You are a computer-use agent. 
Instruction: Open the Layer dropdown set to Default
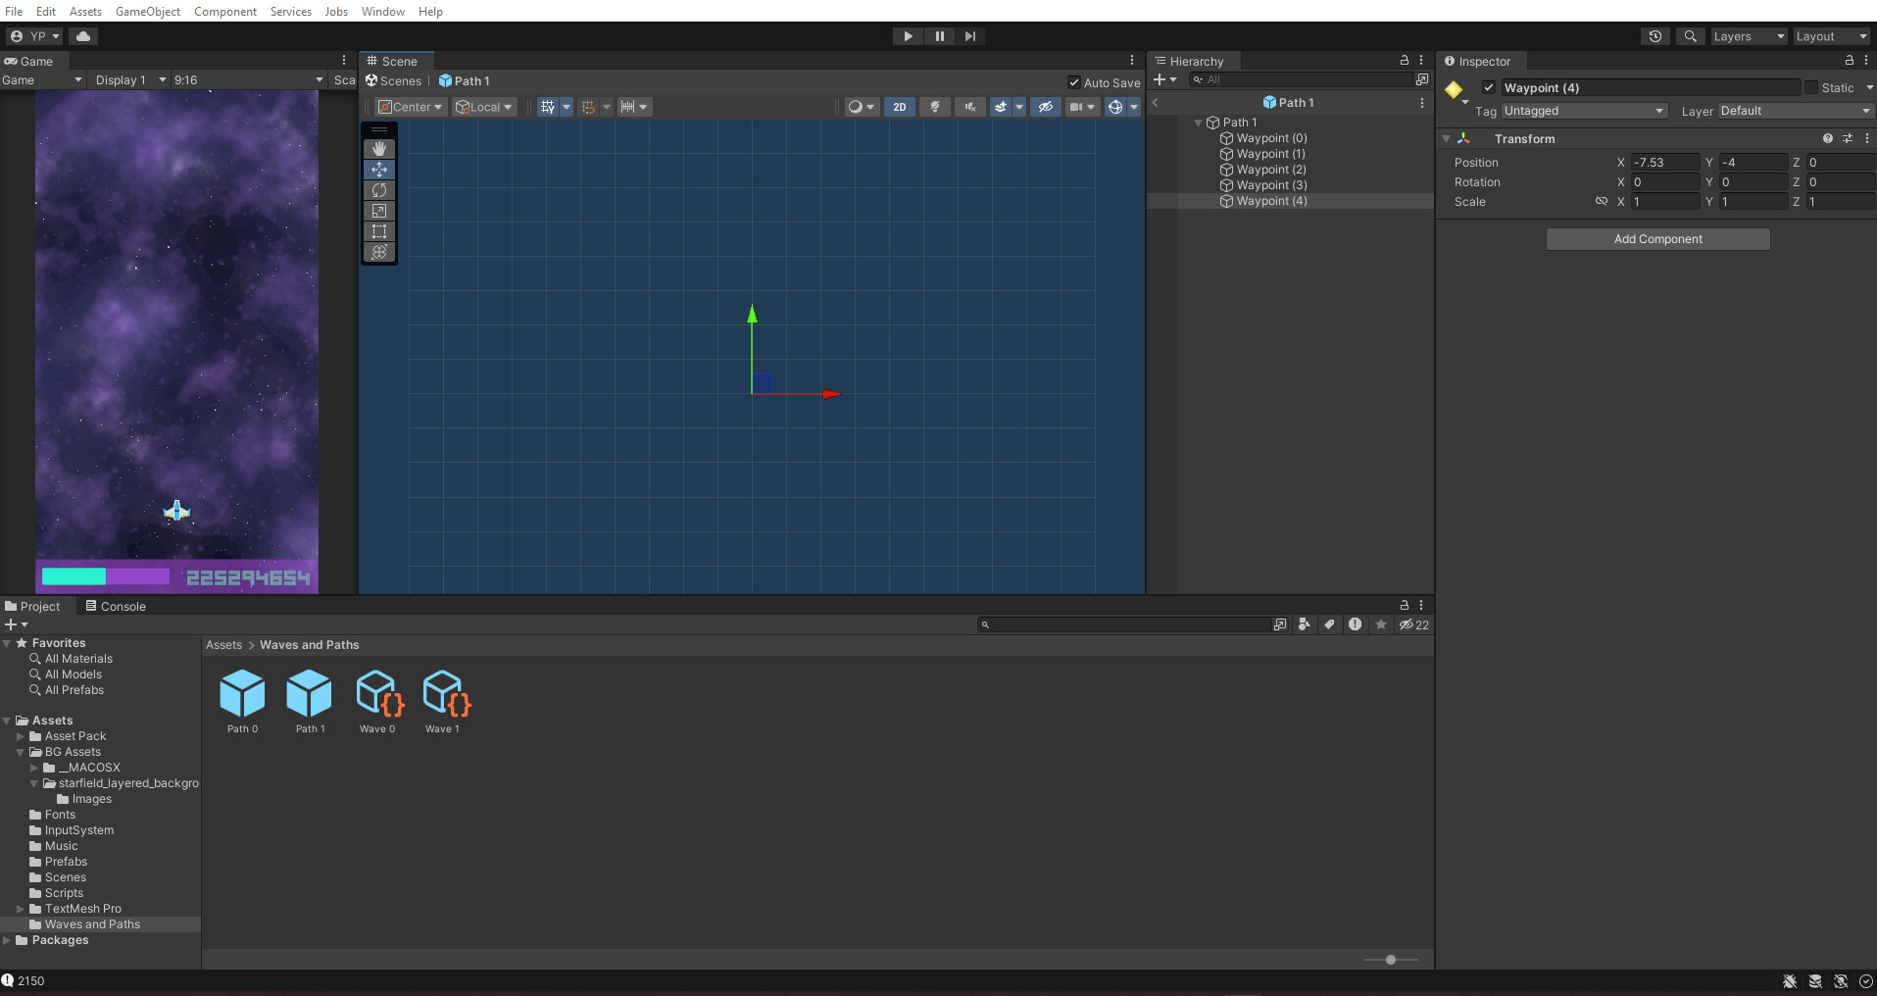tap(1793, 111)
